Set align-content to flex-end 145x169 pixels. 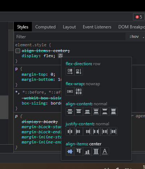[x=87, y=111]
